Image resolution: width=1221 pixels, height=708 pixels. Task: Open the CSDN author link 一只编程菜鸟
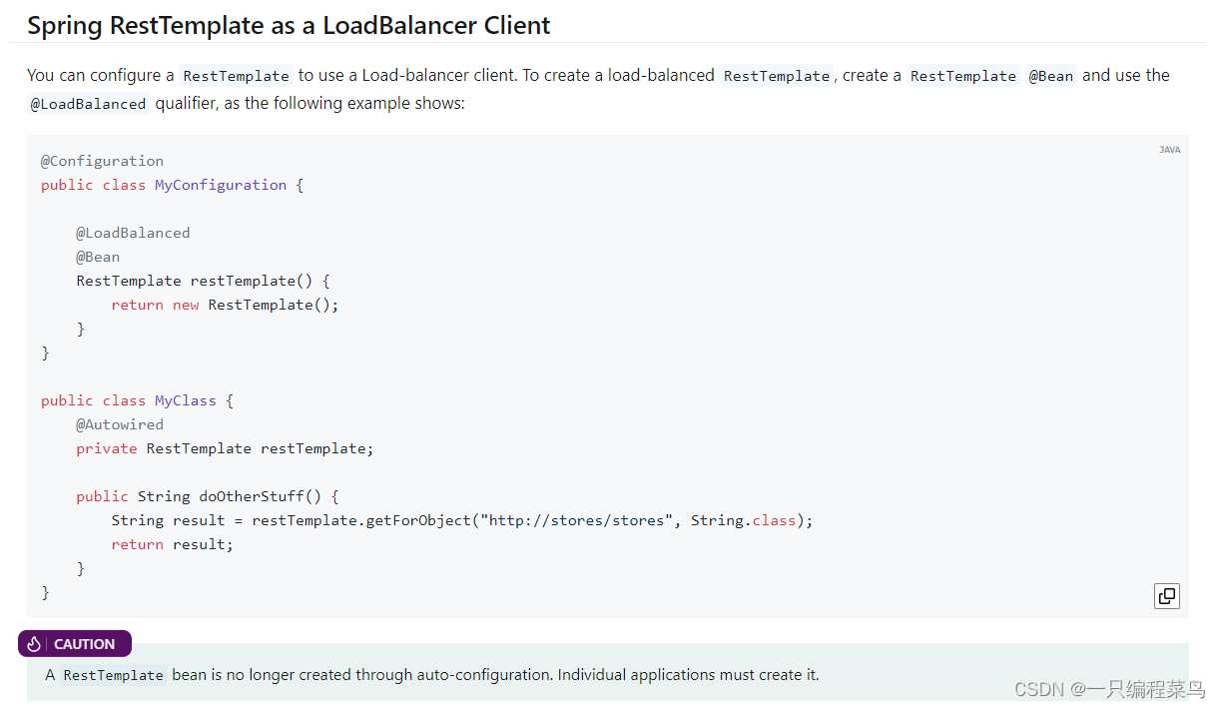coord(1138,689)
